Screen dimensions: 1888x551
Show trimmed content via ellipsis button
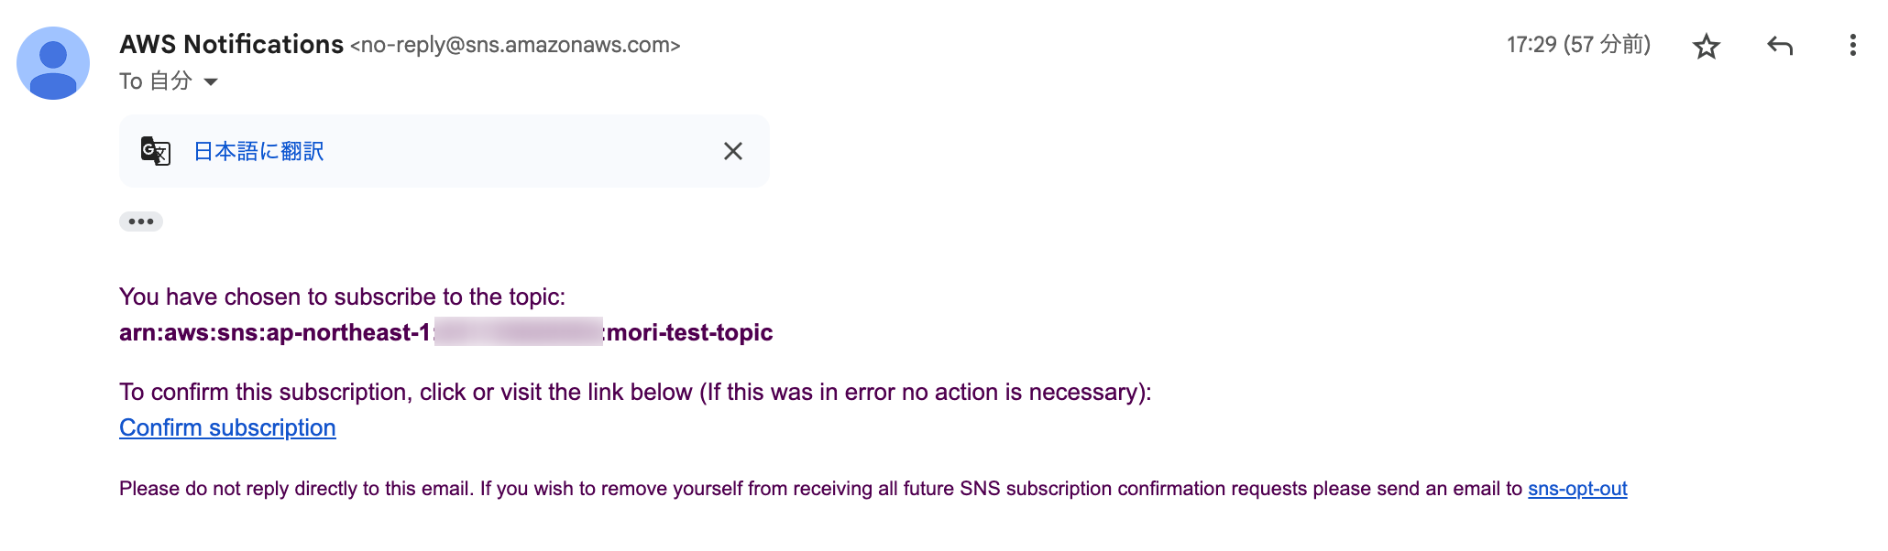(x=141, y=221)
